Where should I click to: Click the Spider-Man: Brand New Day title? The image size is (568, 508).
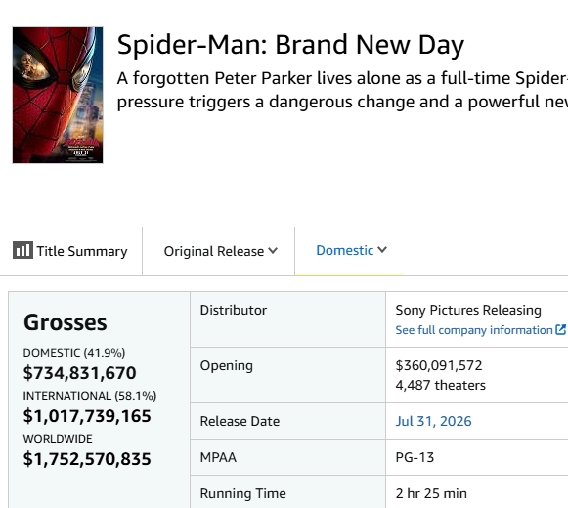pos(290,45)
